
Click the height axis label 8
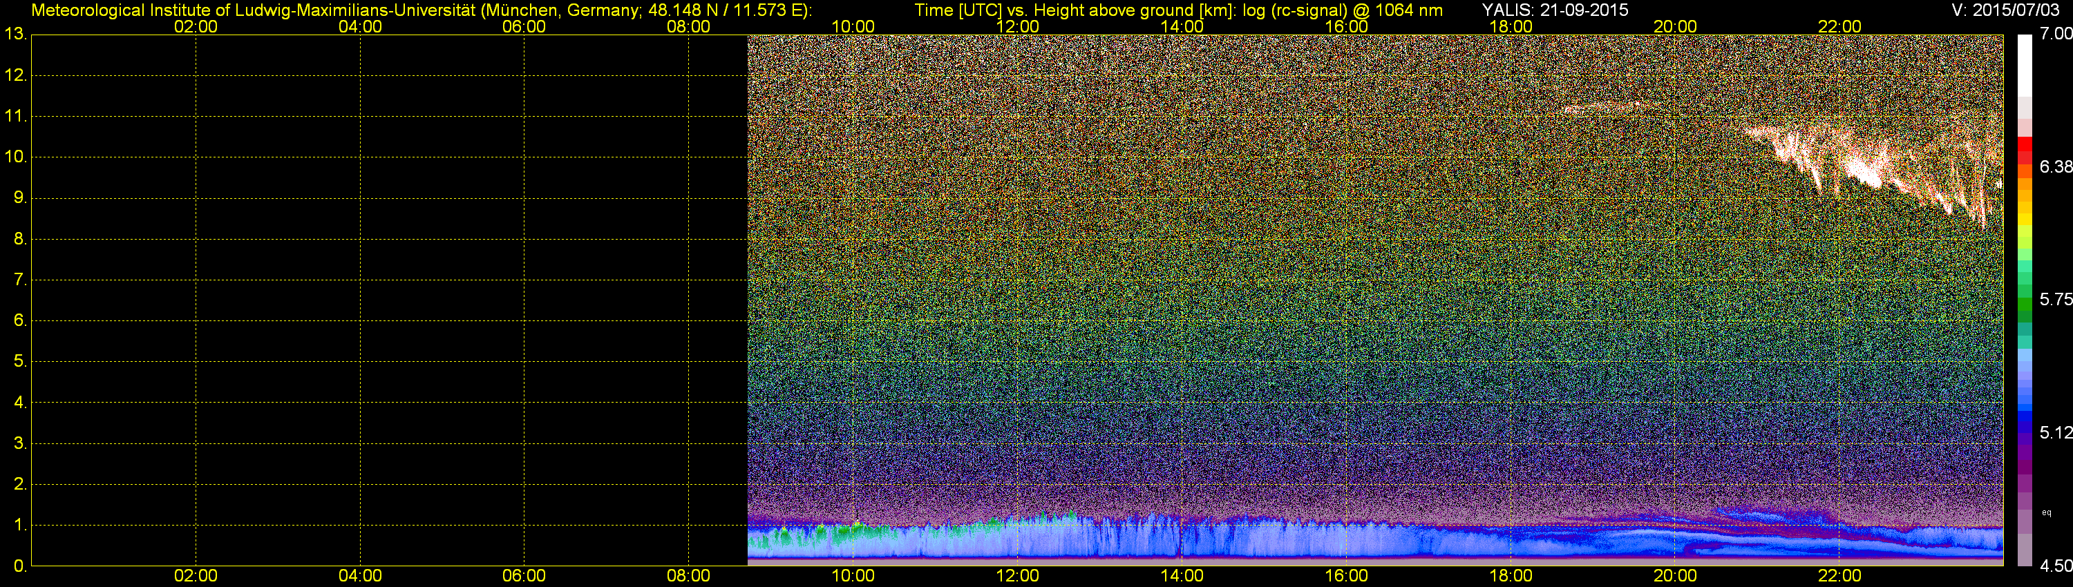coord(19,239)
